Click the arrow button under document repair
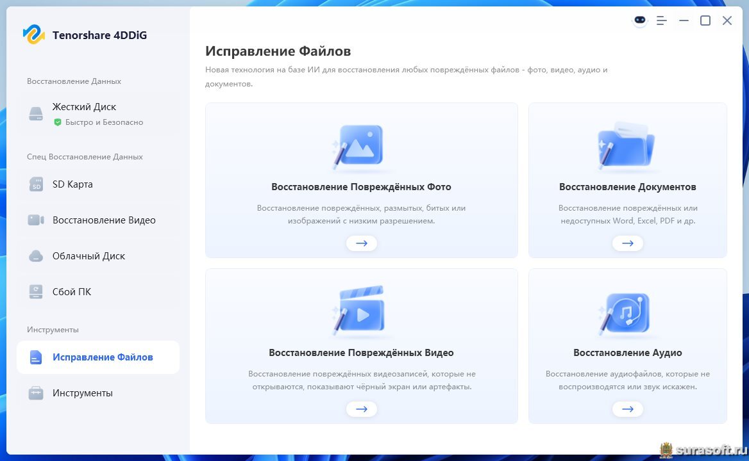This screenshot has width=749, height=461. (x=628, y=243)
